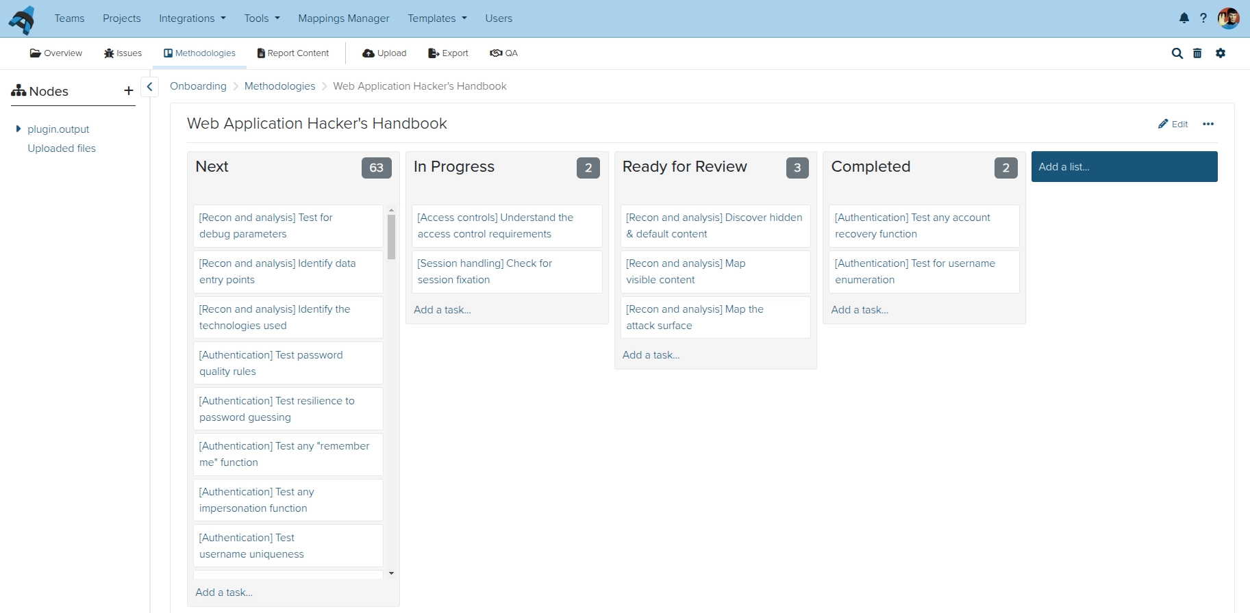The width and height of the screenshot is (1250, 613).
Task: Open 'Test for username enumeration' card
Action: 924,272
